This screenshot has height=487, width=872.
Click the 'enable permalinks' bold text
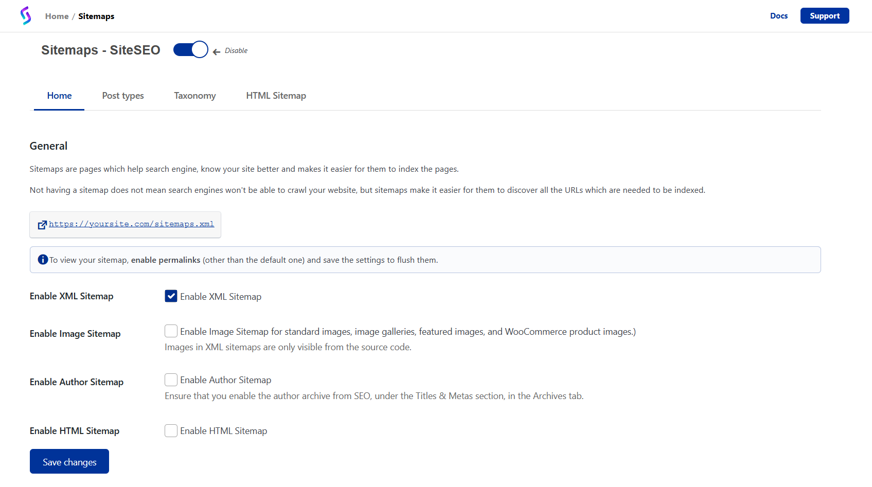point(166,260)
